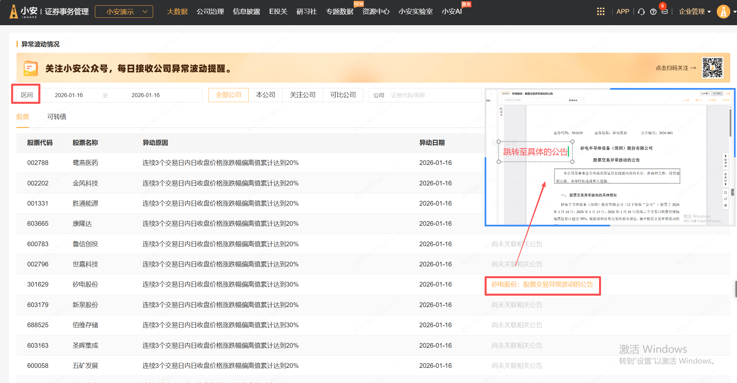Open the 信息披露 menu
Viewport: 737px width, 383px height.
[246, 12]
